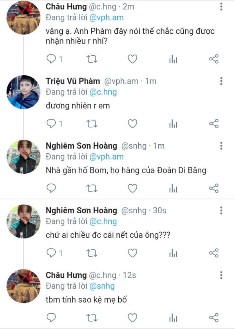Screen dimensions: 235x329
Task: Share the 'tbm tính sao' tweet
Action: coord(214,317)
